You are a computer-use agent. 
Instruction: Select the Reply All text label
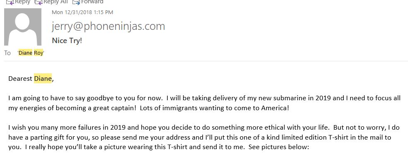tap(56, 2)
